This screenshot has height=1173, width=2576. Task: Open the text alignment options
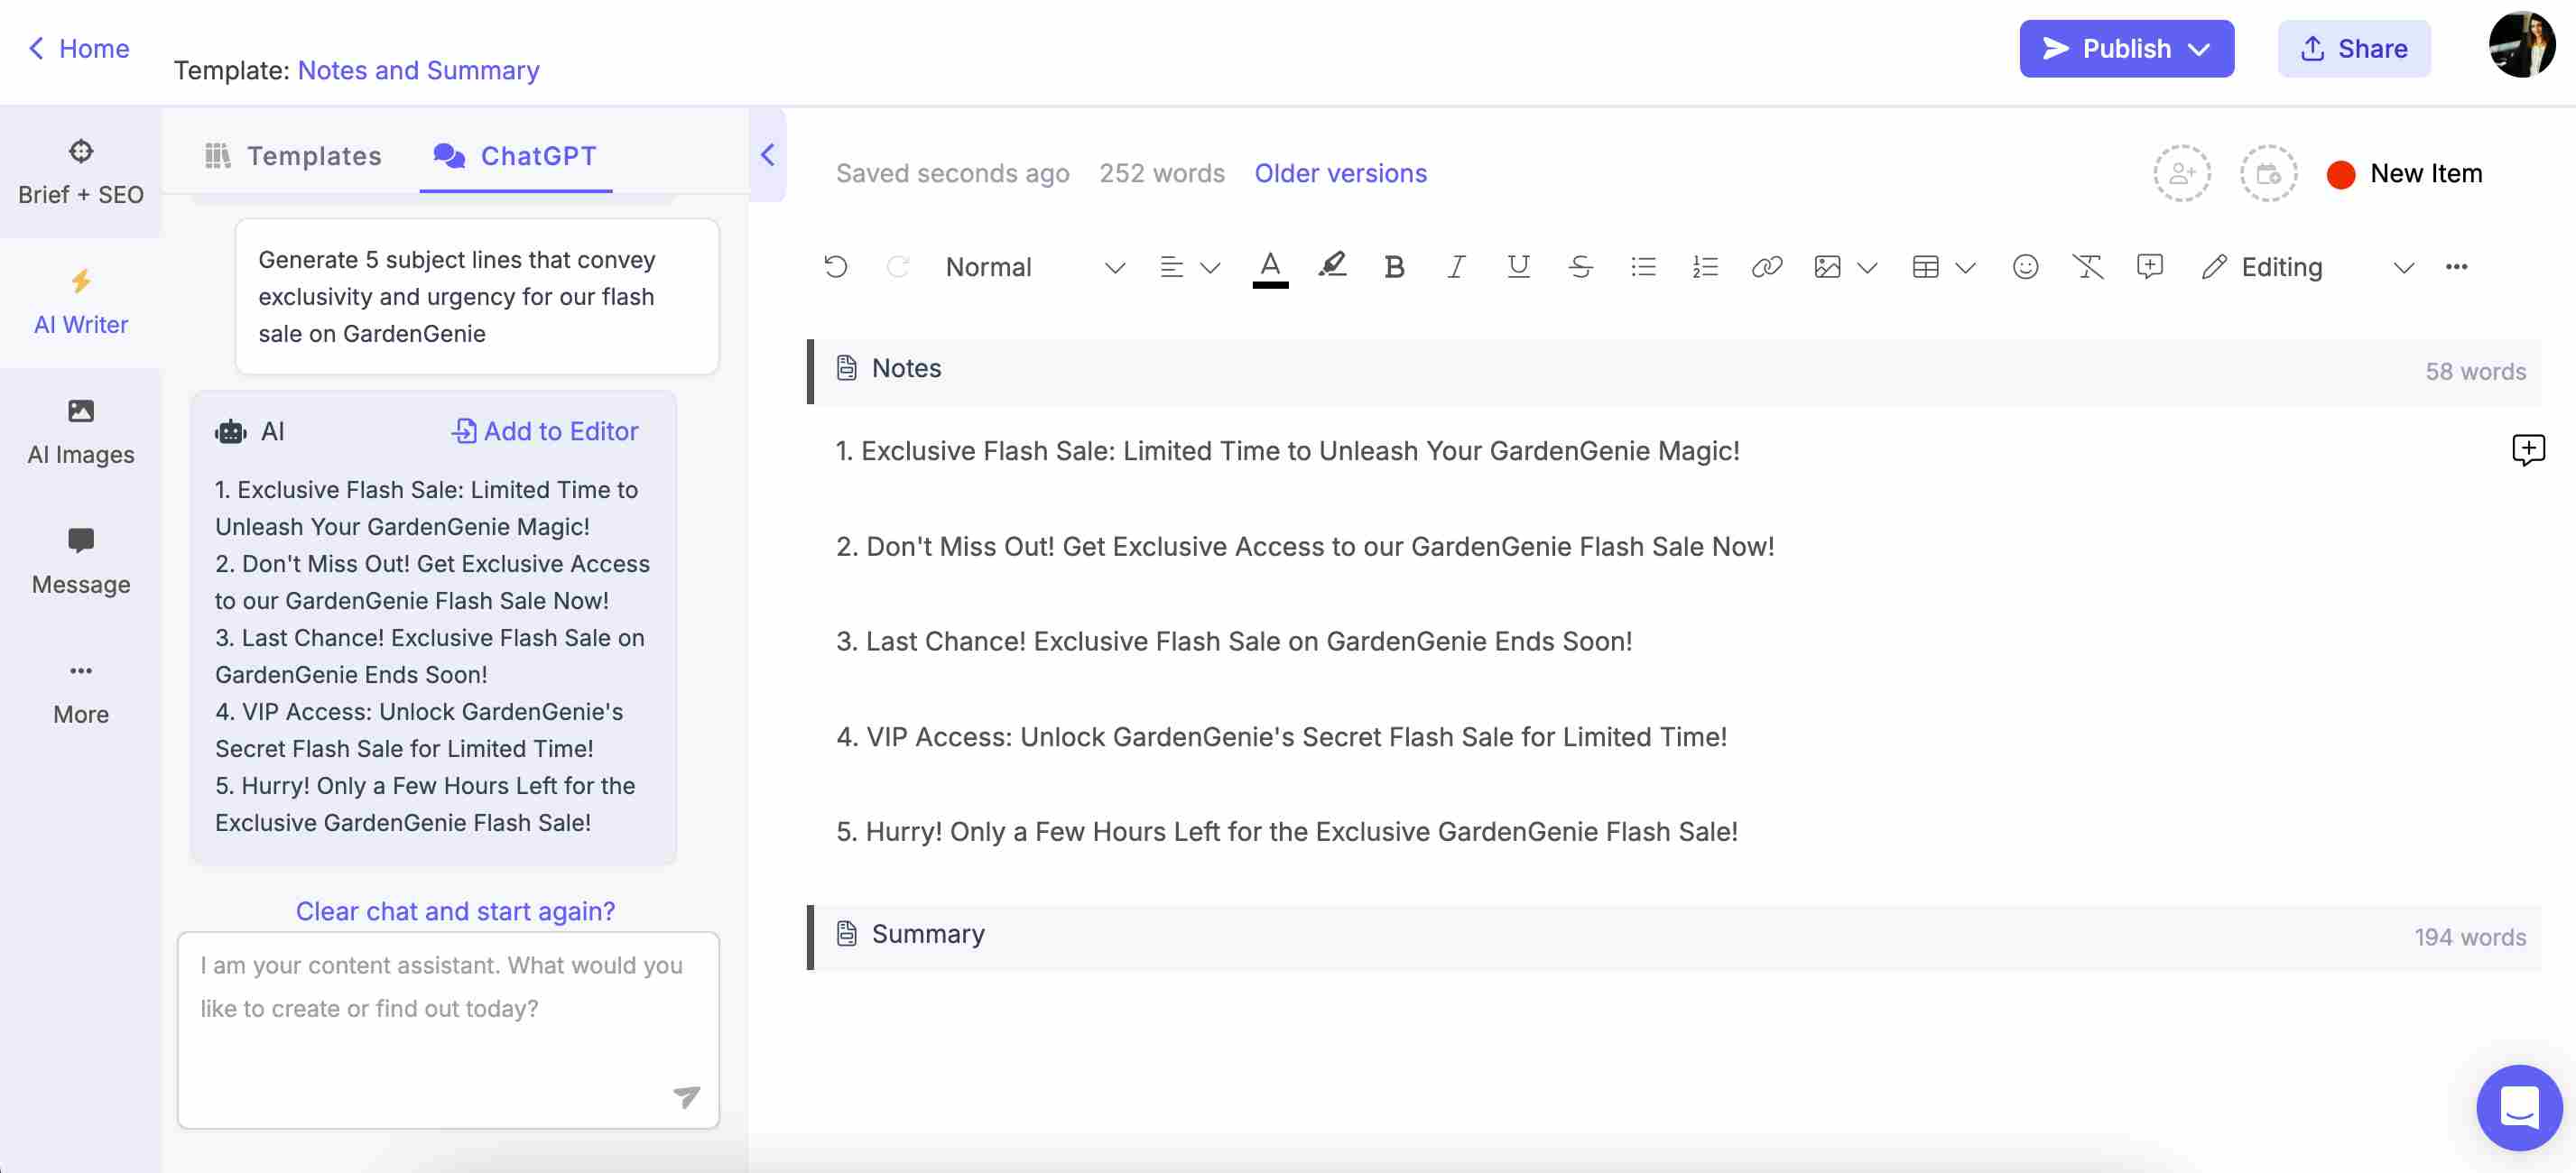[1171, 267]
